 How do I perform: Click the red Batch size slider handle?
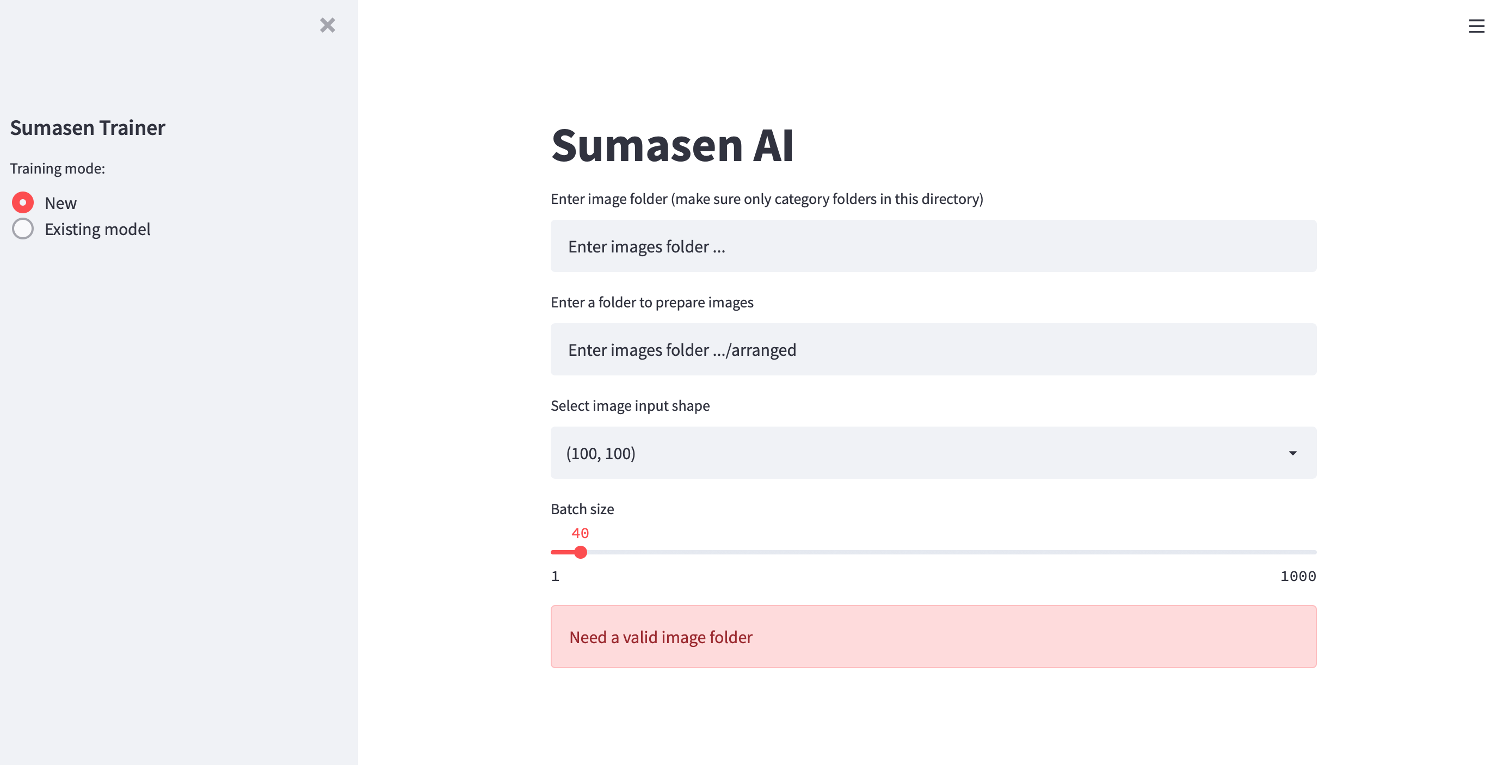pyautogui.click(x=580, y=552)
